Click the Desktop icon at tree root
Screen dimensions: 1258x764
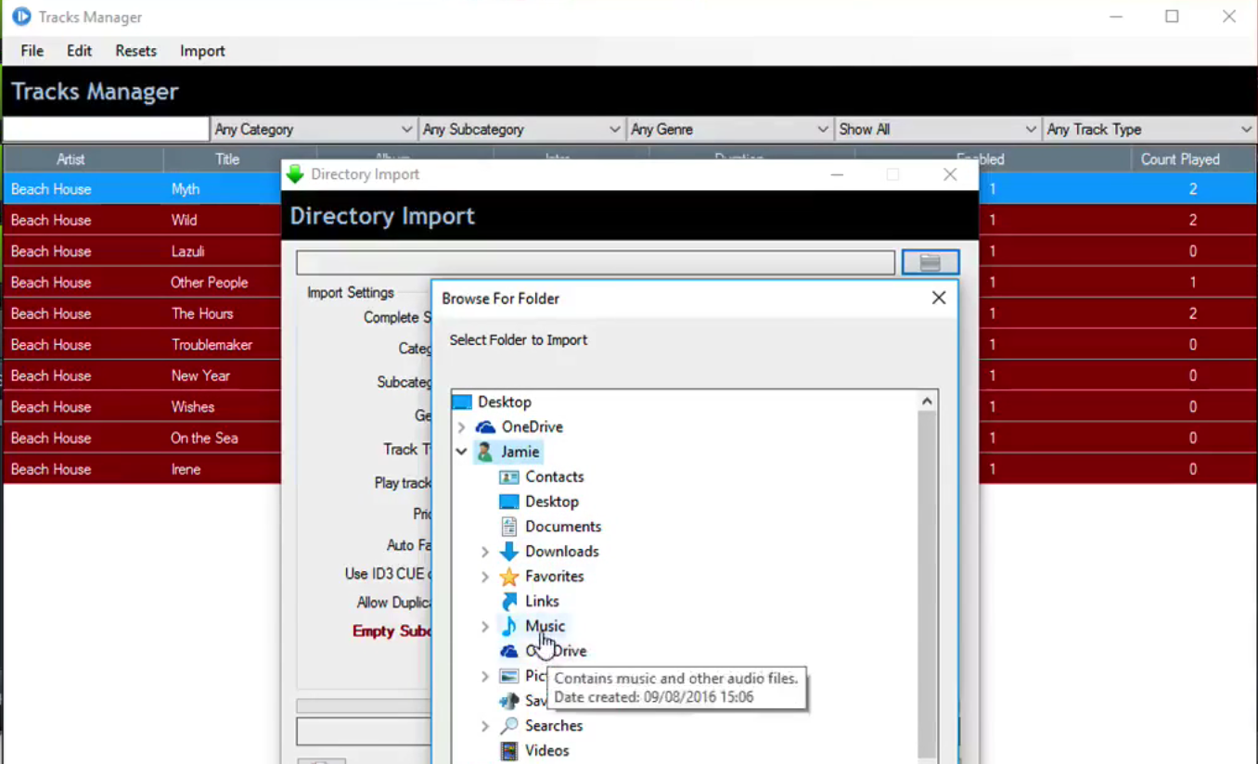pos(462,402)
